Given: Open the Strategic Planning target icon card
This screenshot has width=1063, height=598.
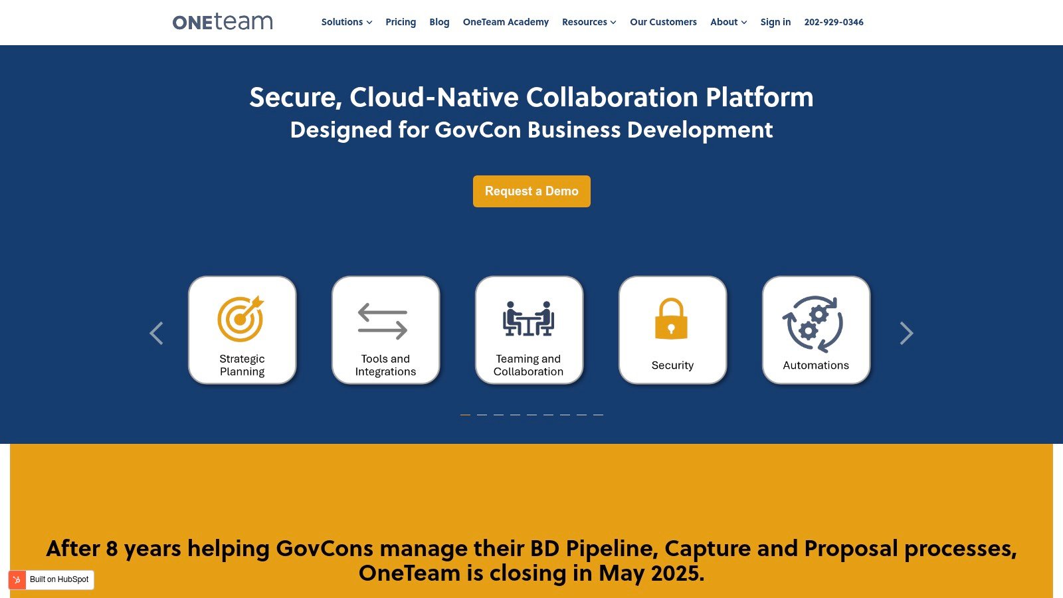Looking at the screenshot, I should coord(242,330).
